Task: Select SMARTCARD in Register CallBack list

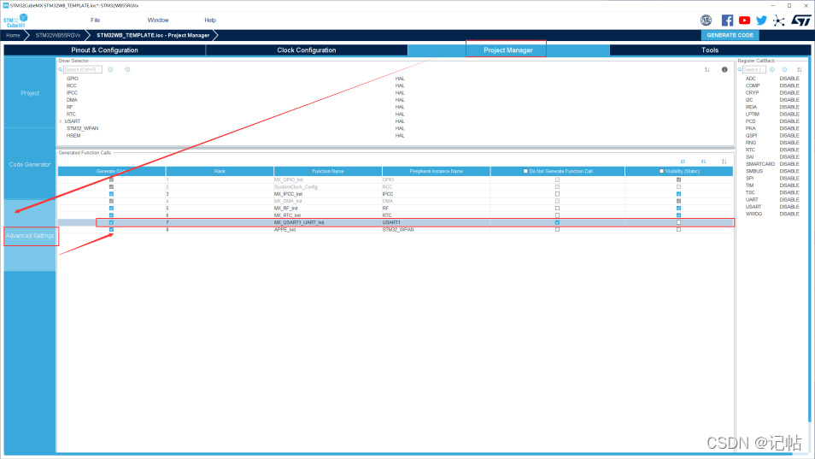Action: click(x=760, y=164)
